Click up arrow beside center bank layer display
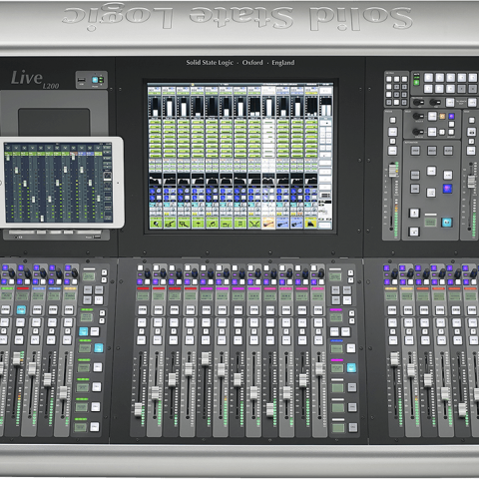This screenshot has height=479, width=479. [x=350, y=272]
